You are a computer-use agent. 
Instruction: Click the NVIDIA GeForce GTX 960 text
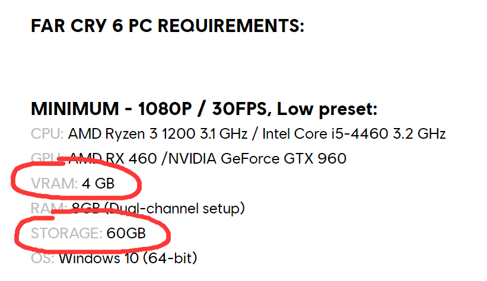point(257,159)
